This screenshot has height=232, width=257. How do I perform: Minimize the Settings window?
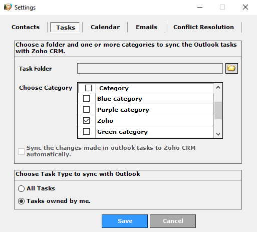pyautogui.click(x=200, y=7)
